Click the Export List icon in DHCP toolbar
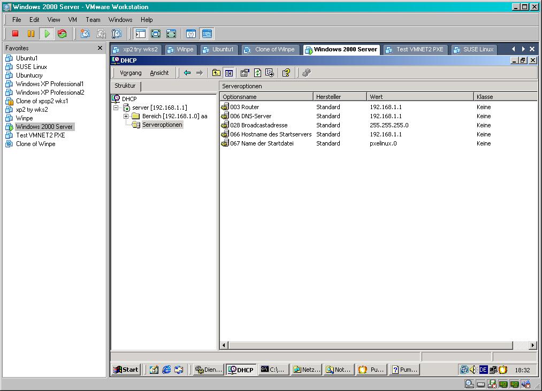The width and height of the screenshot is (542, 391). 270,73
